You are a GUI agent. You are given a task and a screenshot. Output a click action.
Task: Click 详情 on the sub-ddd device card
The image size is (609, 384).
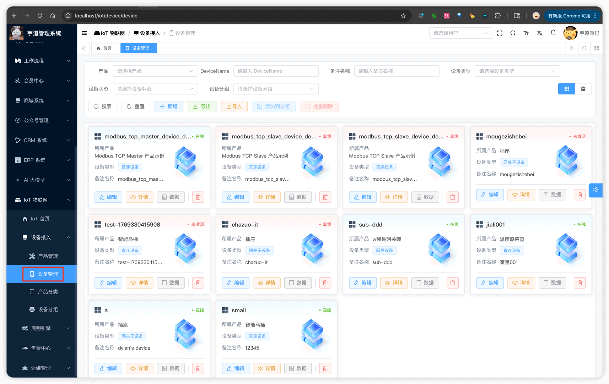[394, 283]
